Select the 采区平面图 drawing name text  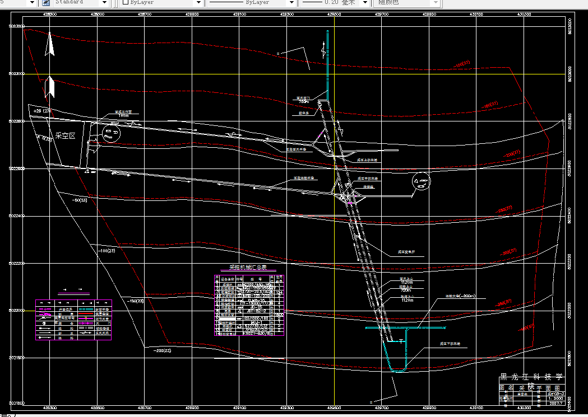click(540, 388)
